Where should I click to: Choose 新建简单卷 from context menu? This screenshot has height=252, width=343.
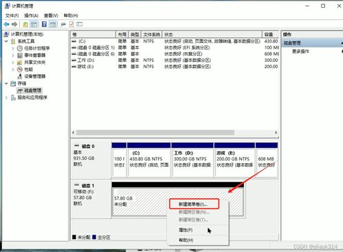click(x=194, y=204)
